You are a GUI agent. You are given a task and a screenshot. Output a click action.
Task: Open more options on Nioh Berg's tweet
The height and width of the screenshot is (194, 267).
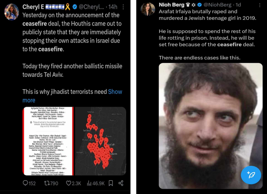[x=260, y=5]
